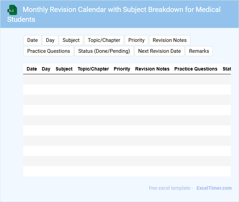Choose the Topic/Chapter tag
This screenshot has width=239, height=202.
point(104,40)
